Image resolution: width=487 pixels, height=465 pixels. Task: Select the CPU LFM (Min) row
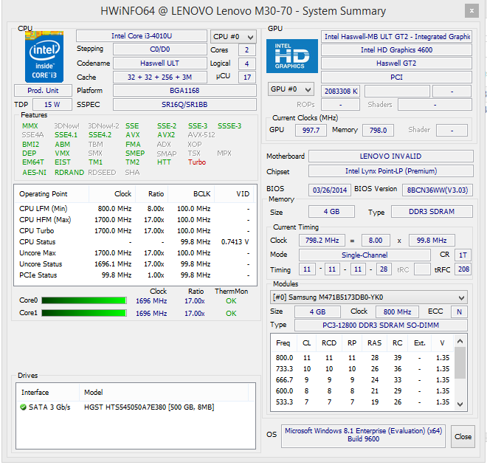[135, 208]
